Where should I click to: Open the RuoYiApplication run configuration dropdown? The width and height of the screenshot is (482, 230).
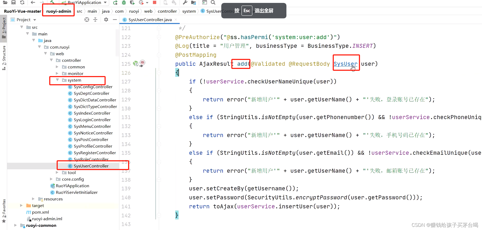point(84,2)
